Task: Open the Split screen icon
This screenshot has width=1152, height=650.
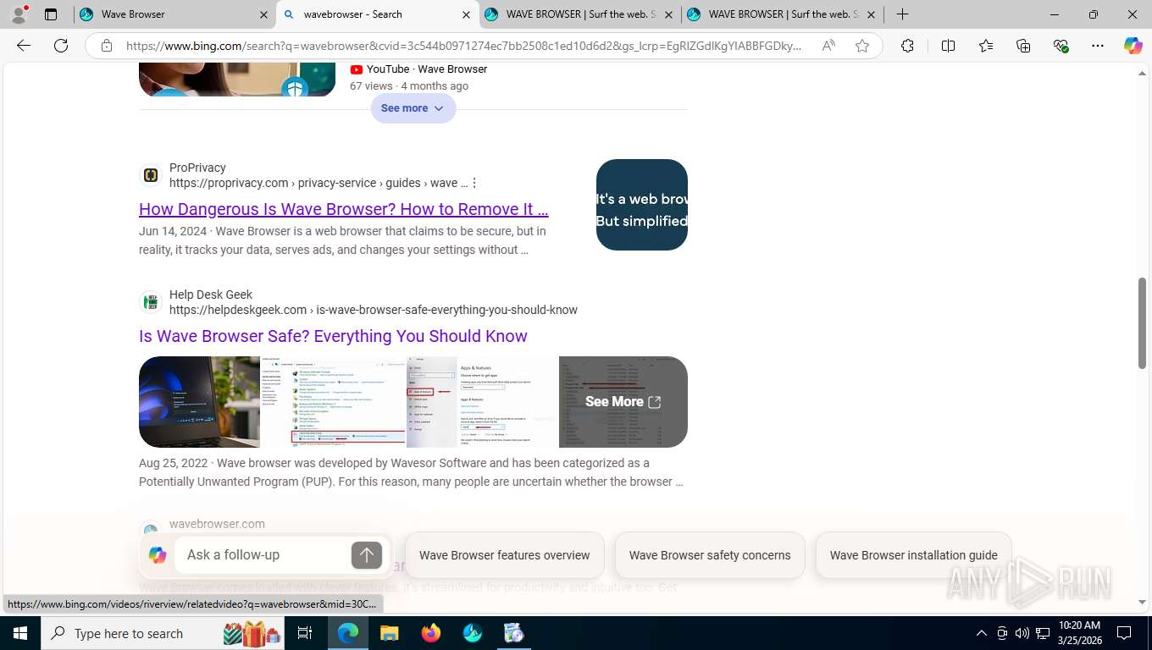Action: click(949, 46)
